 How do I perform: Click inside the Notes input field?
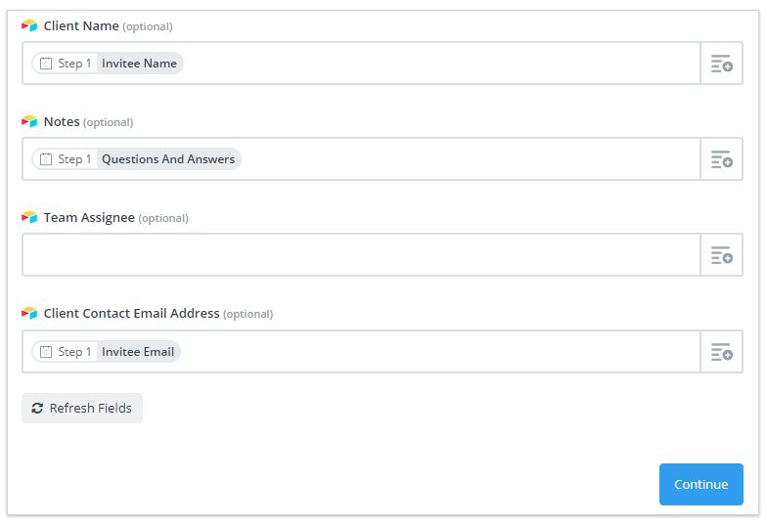point(470,159)
